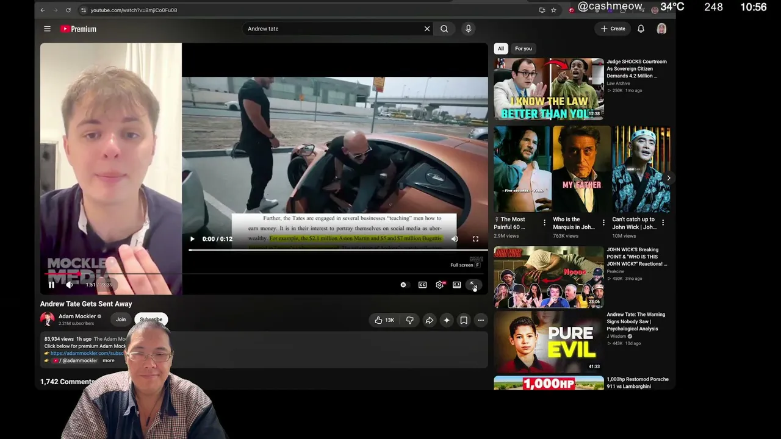Enter full screen on main video
Screen dimensions: 781x439
[x=473, y=285]
